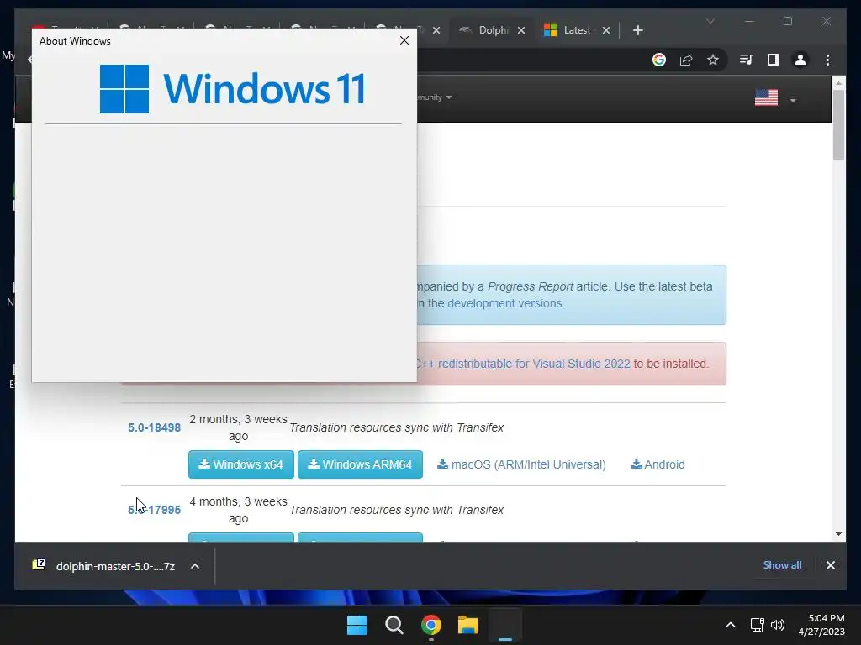Open the Community dropdown menu
This screenshot has height=645, width=861.
pos(435,97)
